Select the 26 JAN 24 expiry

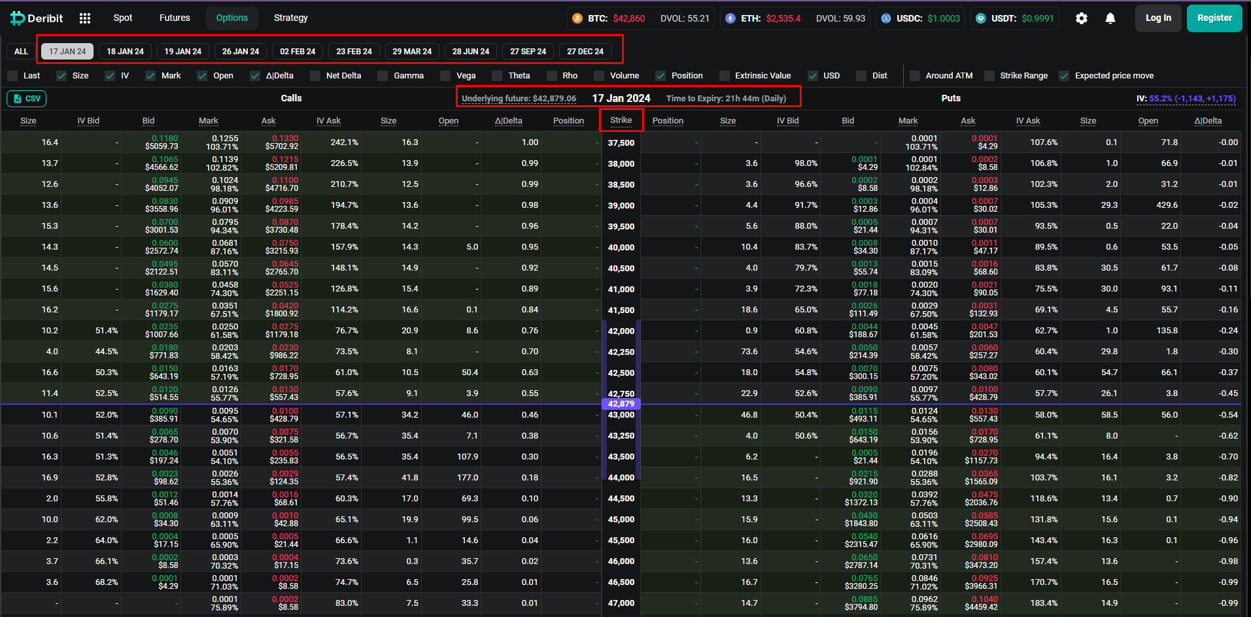241,52
